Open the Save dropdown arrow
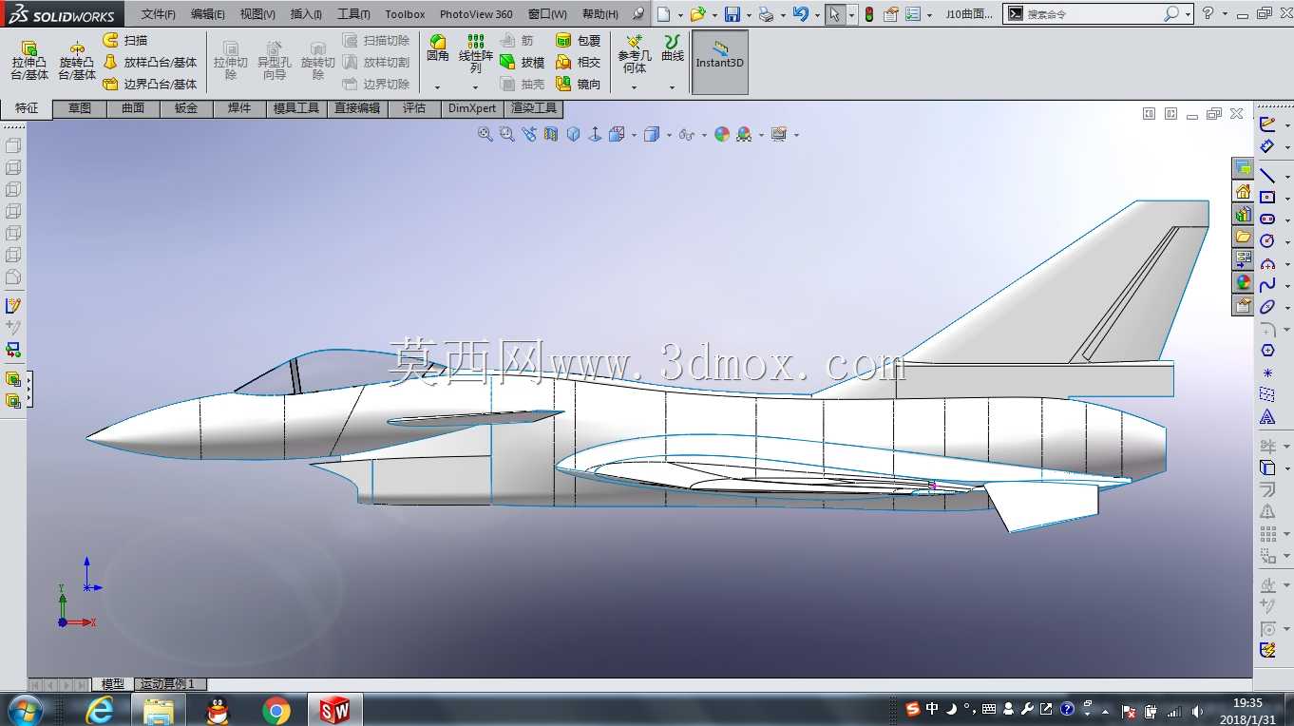Screen dimensions: 1294x726 [749, 15]
